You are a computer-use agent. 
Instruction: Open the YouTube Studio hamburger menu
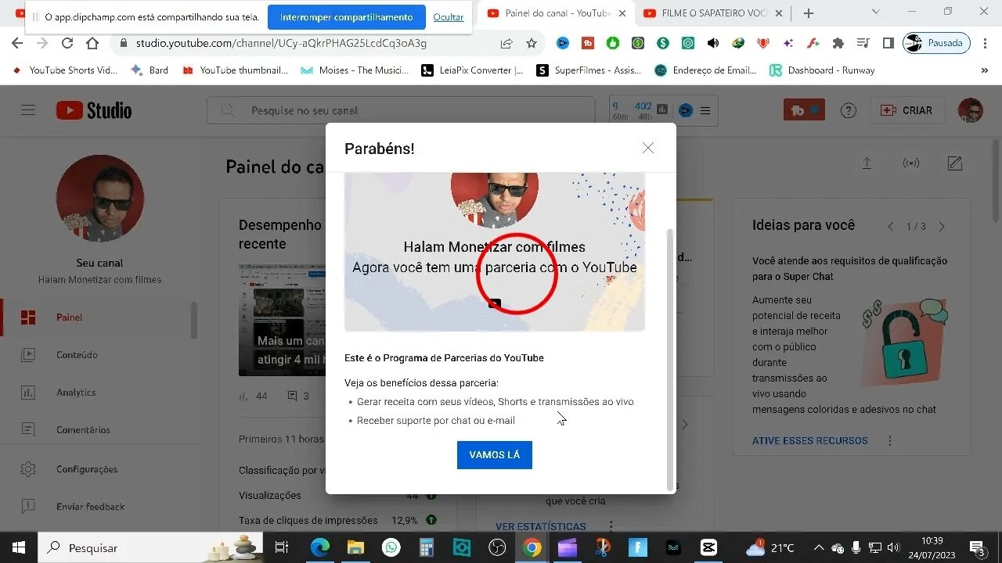point(28,110)
